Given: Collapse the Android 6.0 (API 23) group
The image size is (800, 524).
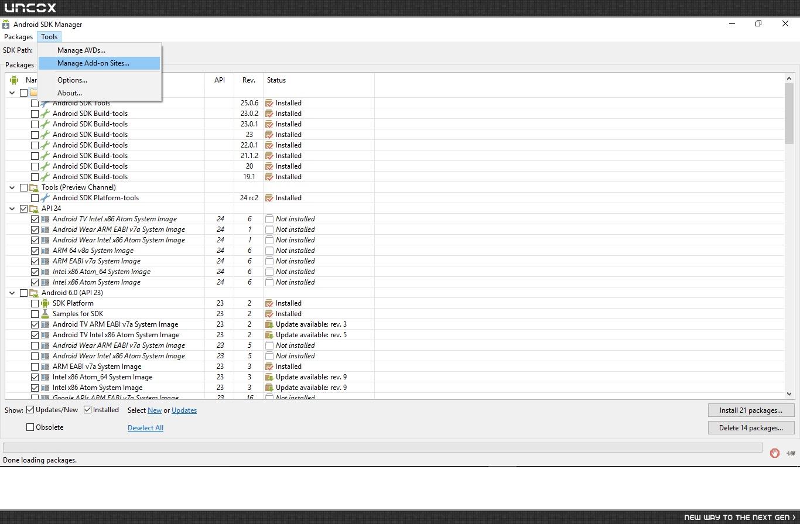Looking at the screenshot, I should 12,293.
